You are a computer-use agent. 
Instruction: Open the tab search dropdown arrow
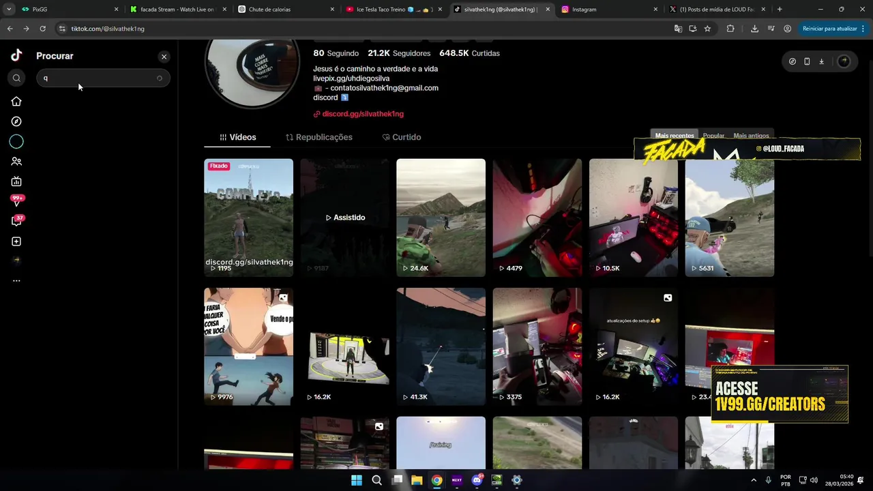tap(8, 10)
